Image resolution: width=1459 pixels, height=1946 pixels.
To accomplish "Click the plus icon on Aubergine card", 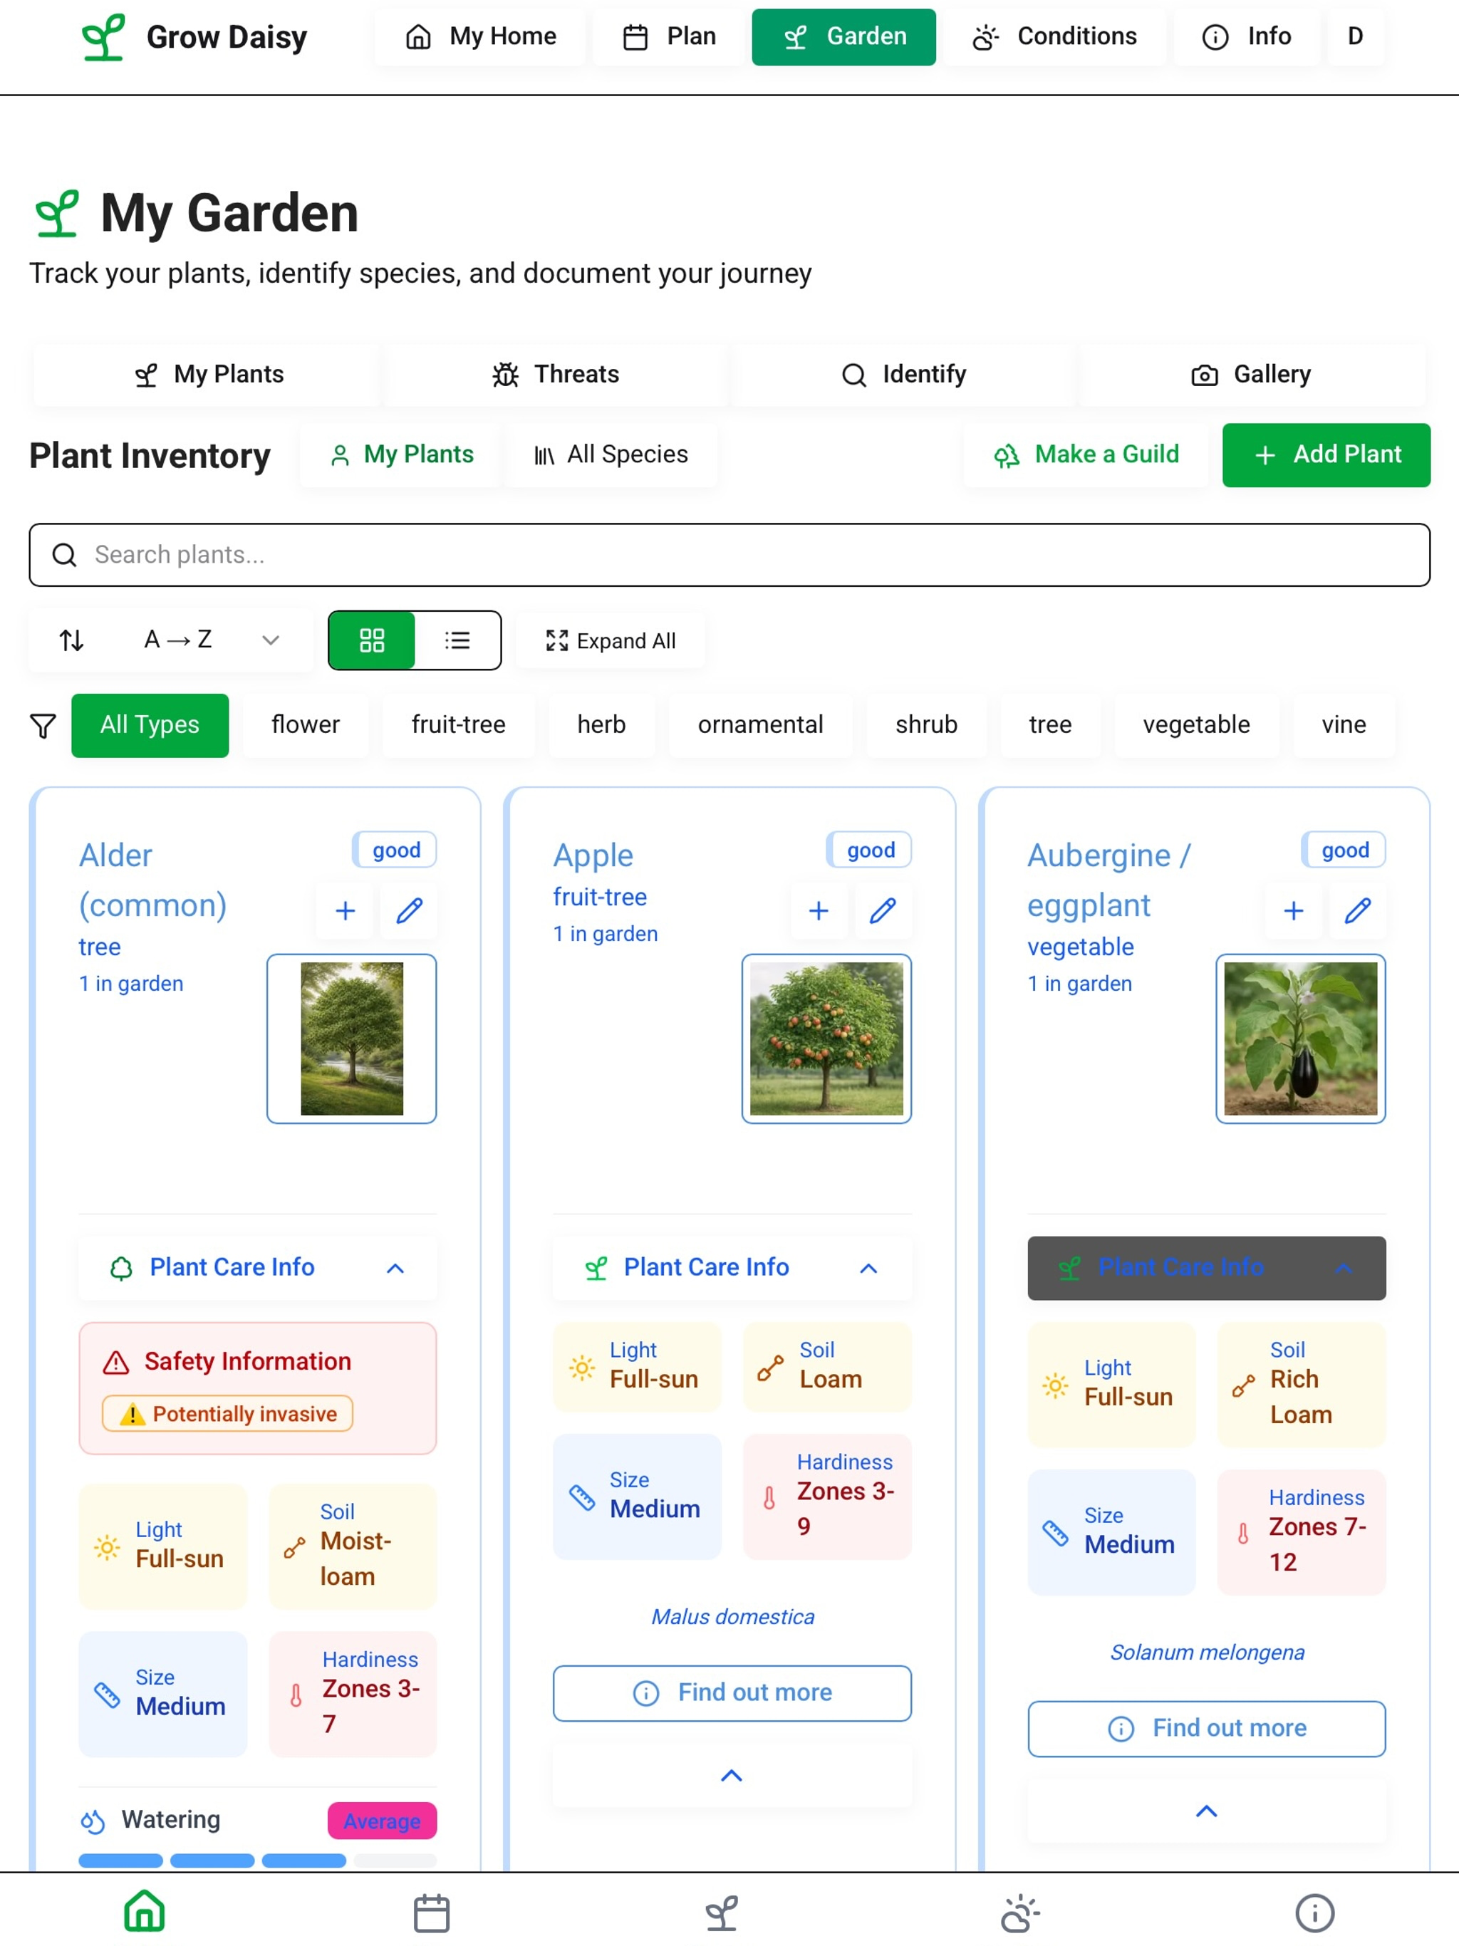I will click(1294, 912).
